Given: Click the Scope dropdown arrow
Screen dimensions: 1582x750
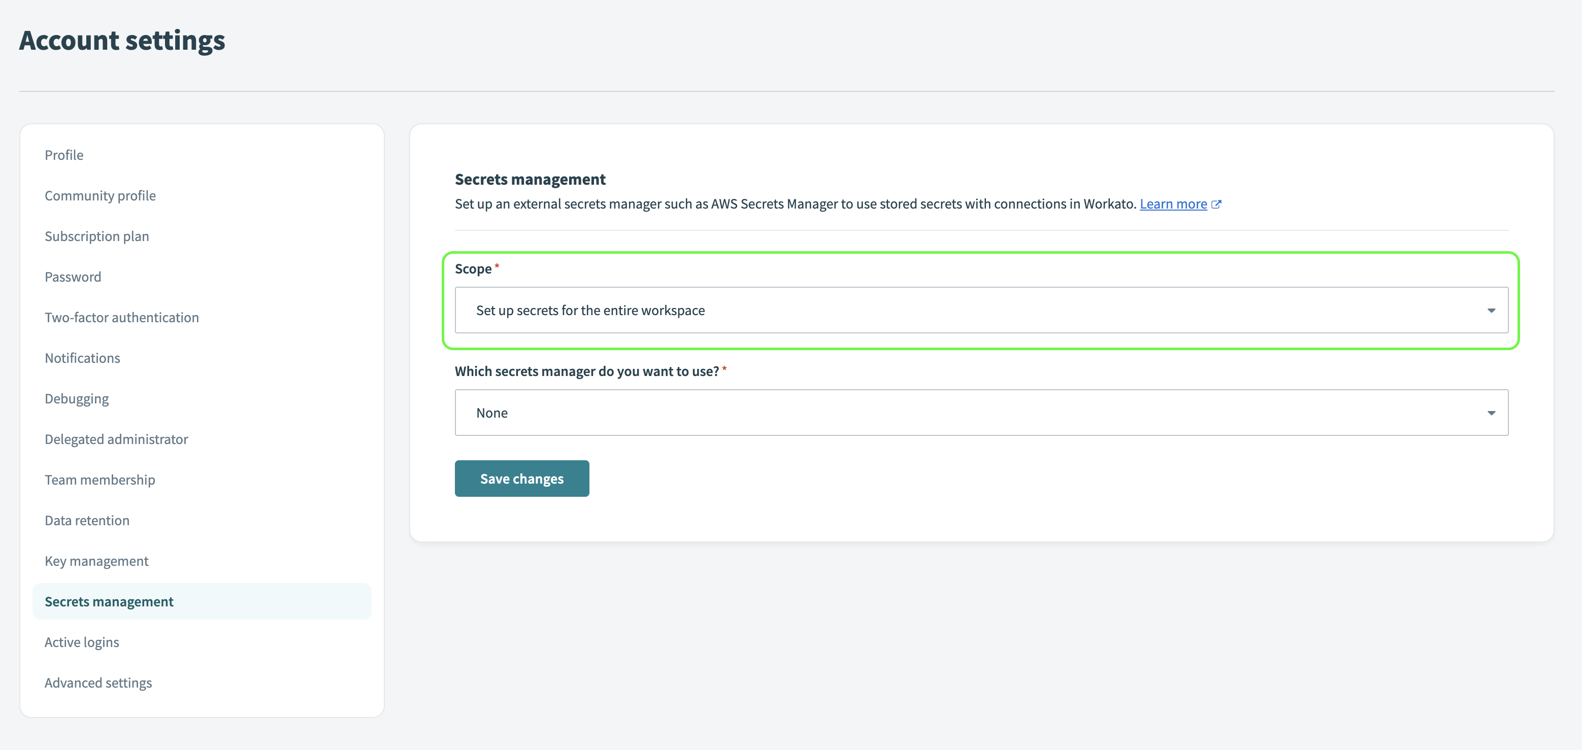Looking at the screenshot, I should [1492, 311].
